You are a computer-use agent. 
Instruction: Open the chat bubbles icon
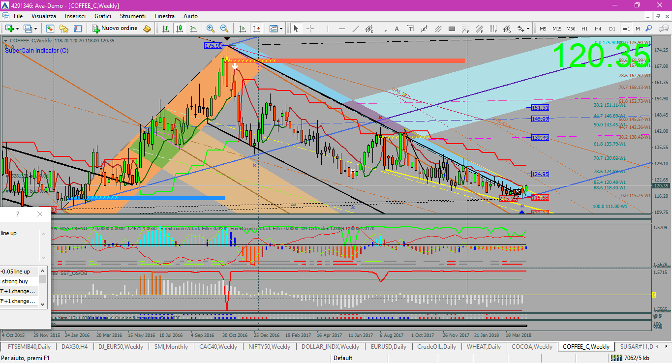(x=664, y=29)
